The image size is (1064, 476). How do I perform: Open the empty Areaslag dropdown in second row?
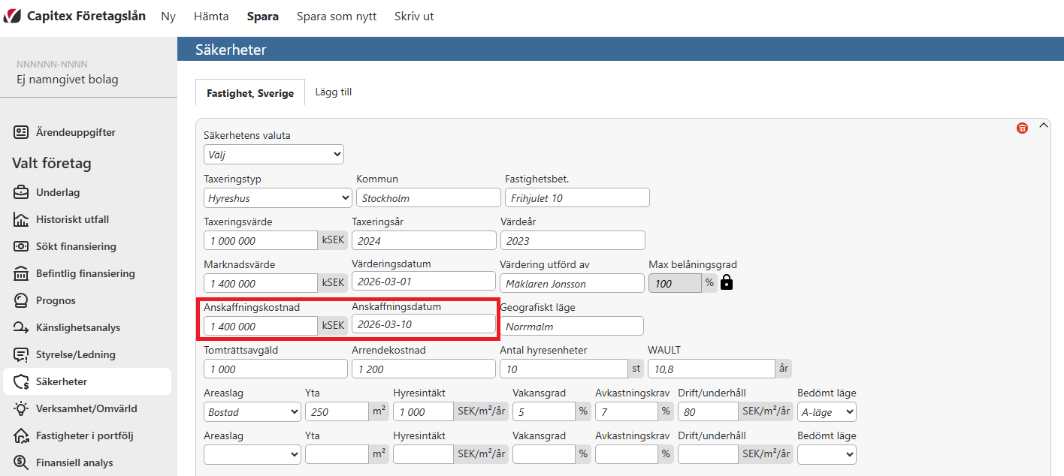click(x=252, y=453)
